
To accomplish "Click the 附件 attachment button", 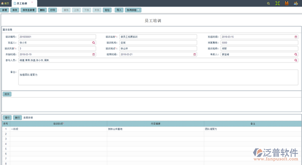I will coord(7,94).
